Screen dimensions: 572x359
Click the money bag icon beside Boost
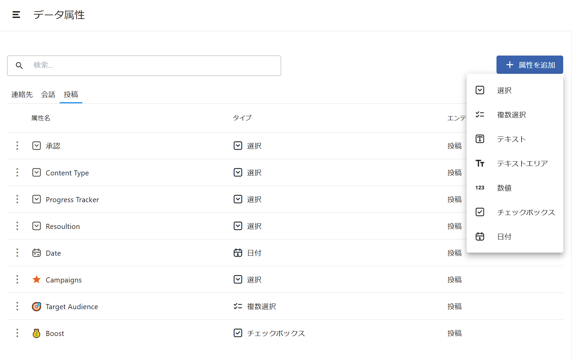(37, 333)
